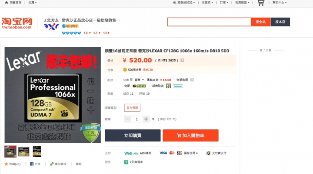The width and height of the screenshot is (313, 174).
Task: Open the delivery destination 臺灣 dropdown
Action: click(139, 80)
